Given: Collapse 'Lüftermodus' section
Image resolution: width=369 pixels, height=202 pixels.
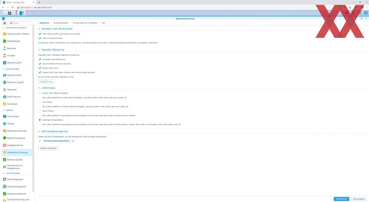Looking at the screenshot, I should [39, 88].
